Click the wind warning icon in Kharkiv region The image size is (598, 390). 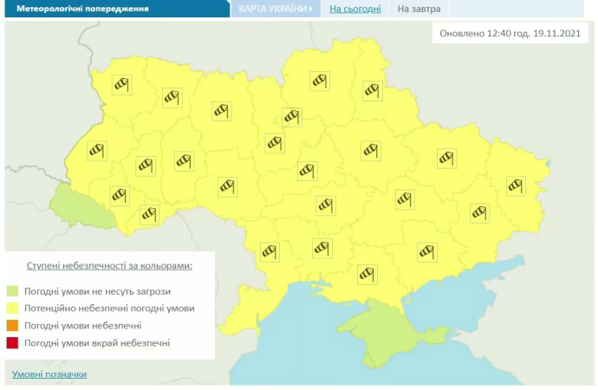[x=446, y=158]
